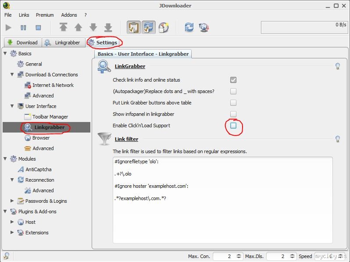
Task: Collapse the Basics tree node
Action: pos(5,54)
